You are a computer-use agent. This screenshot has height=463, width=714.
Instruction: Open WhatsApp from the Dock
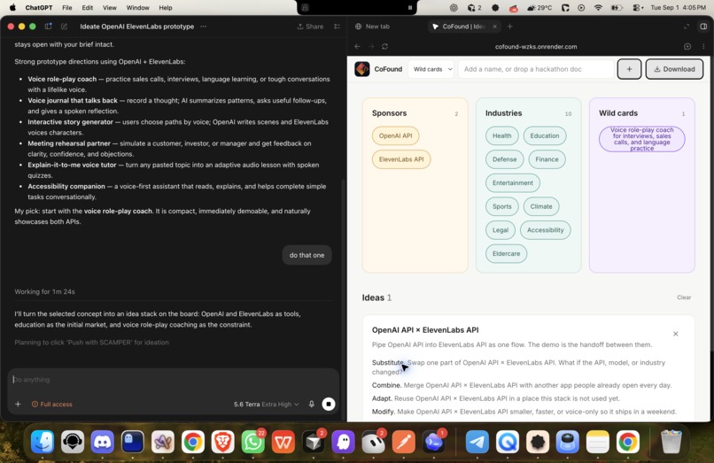252,442
